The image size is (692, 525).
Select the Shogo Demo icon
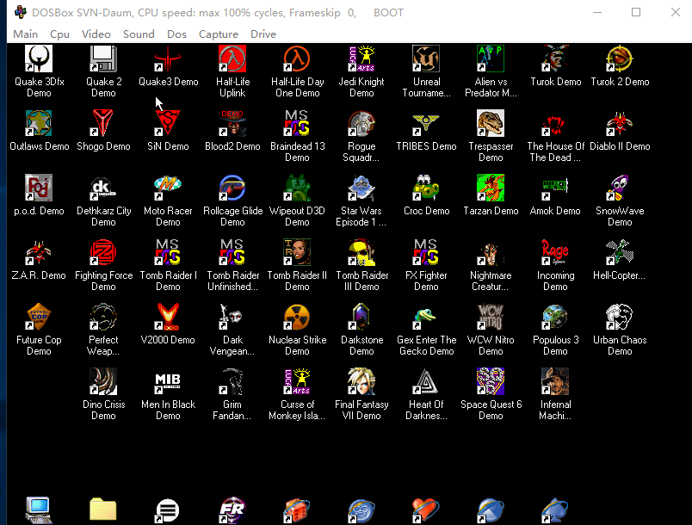(103, 123)
